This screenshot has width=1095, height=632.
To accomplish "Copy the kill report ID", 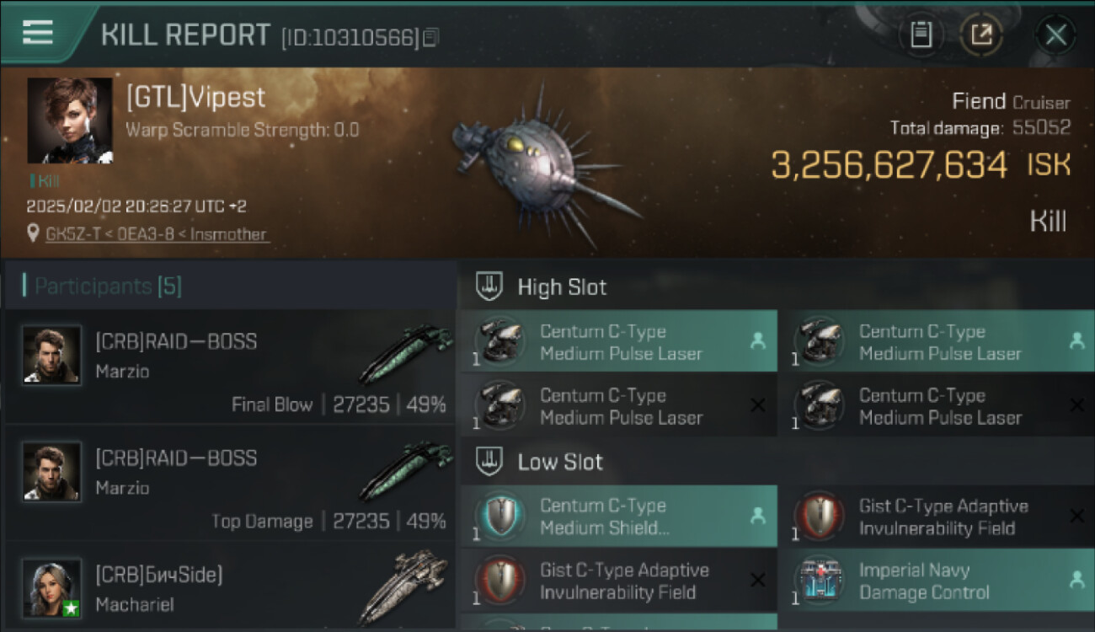I will point(431,37).
